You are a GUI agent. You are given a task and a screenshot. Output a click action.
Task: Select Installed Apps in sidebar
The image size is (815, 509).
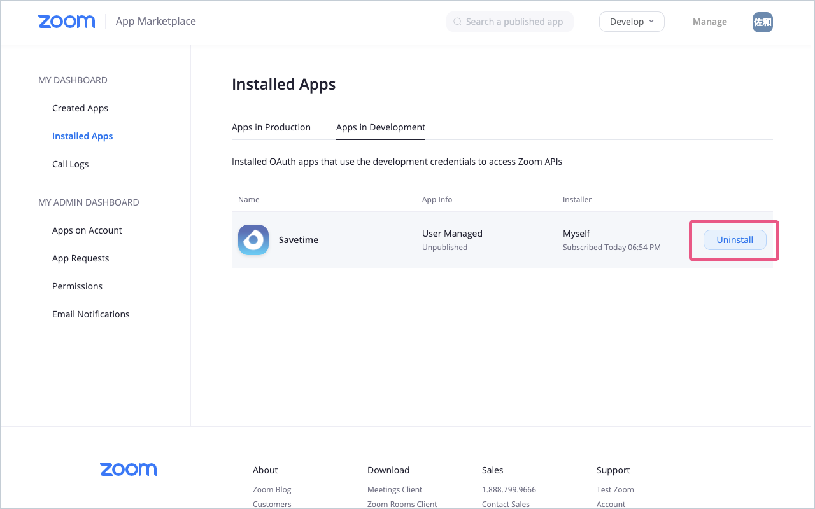[x=82, y=136]
